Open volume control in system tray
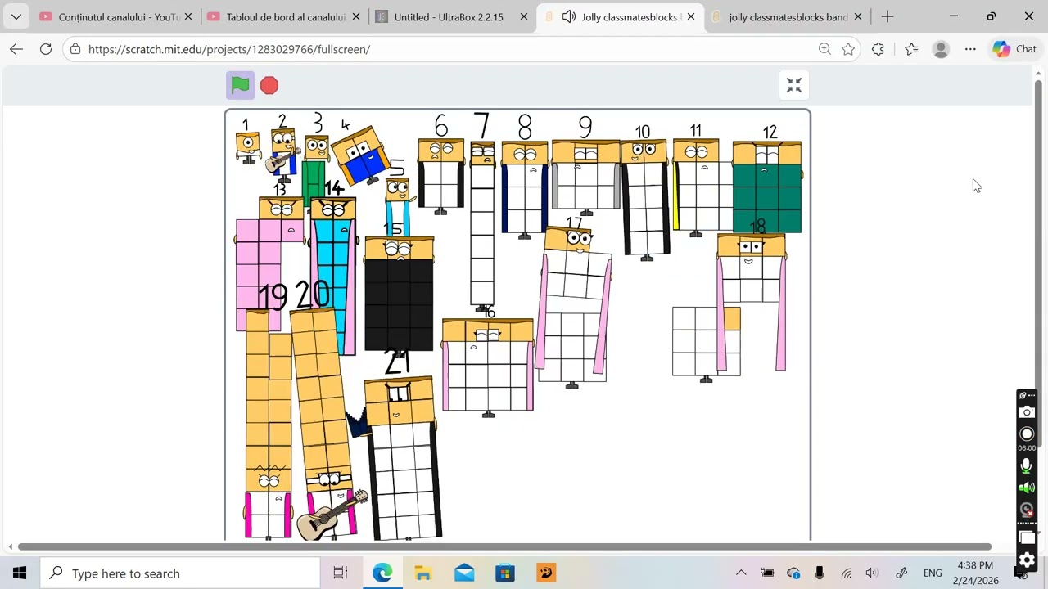The height and width of the screenshot is (589, 1048). [x=873, y=573]
